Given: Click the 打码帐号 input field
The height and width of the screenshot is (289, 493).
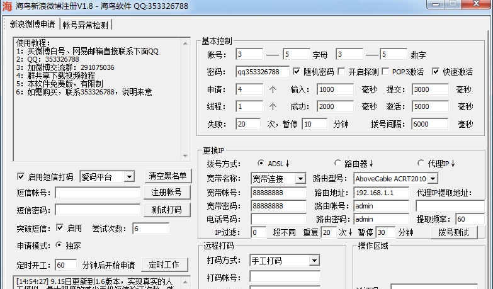Looking at the screenshot, I should pyautogui.click(x=285, y=277).
